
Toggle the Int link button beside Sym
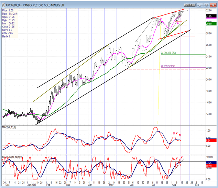click(x=193, y=5)
